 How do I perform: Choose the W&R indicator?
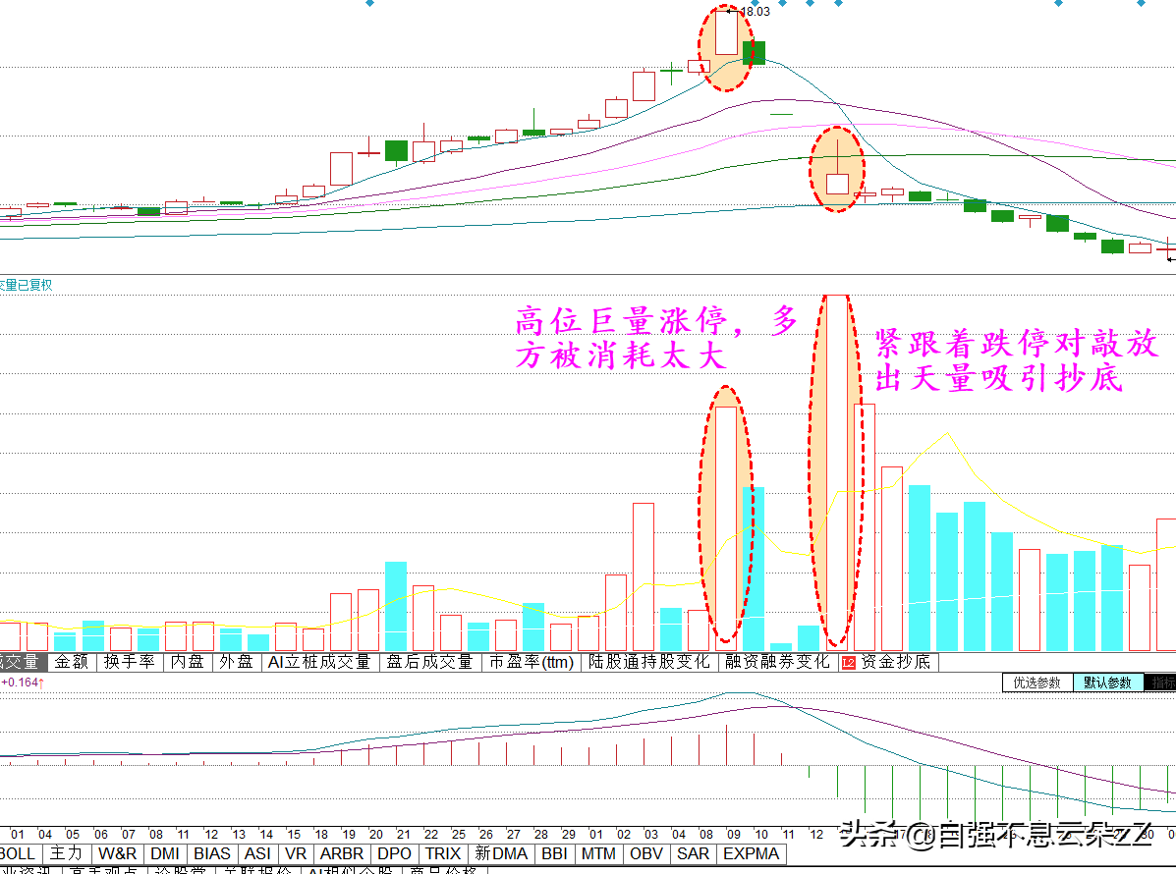(x=118, y=853)
